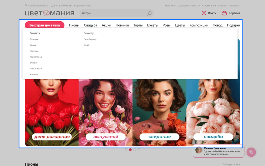Click the свадьба banner with peonies
The width and height of the screenshot is (265, 166).
point(213,113)
